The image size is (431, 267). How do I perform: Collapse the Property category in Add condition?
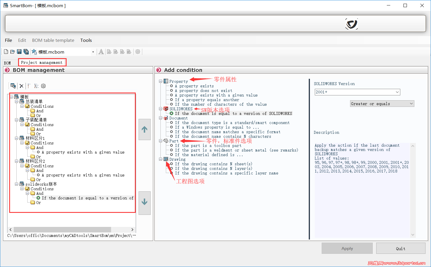pyautogui.click(x=161, y=81)
